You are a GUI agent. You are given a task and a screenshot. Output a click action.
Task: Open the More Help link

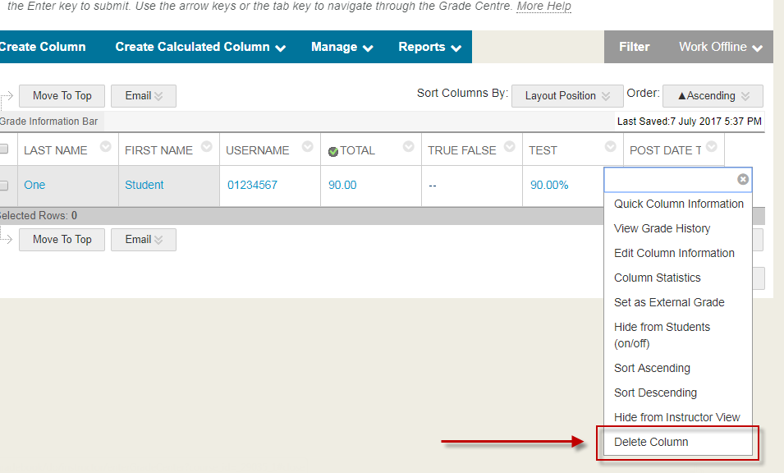(543, 7)
